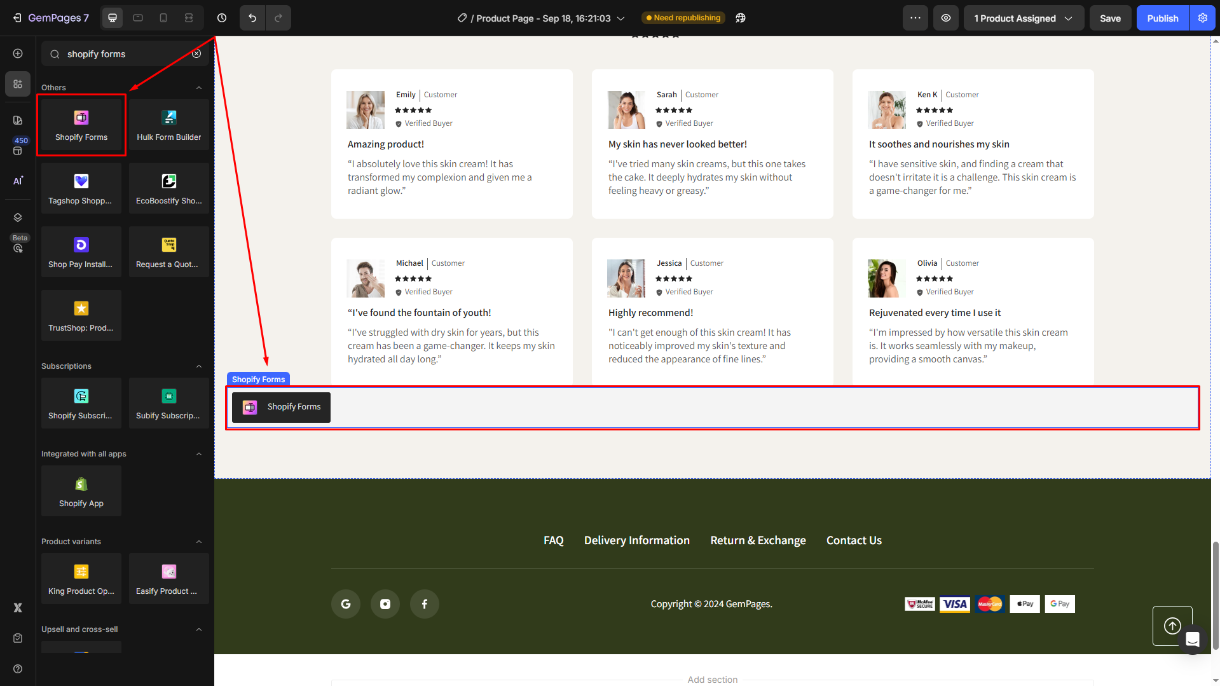Image resolution: width=1220 pixels, height=686 pixels.
Task: Click the Save button
Action: pos(1110,18)
